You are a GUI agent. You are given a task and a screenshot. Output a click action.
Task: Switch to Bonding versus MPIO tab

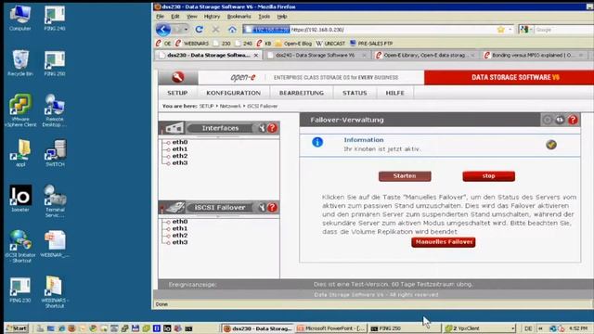535,56
